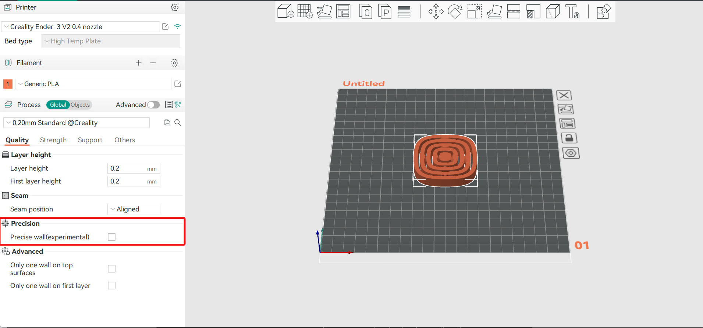The height and width of the screenshot is (328, 703).
Task: Expand the Generic PLA filament dropdown
Action: click(93, 84)
